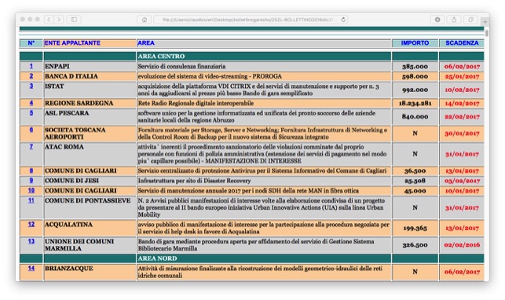Open entry number 14 BRIANZACQUE link
Viewport: 505px width, 300px height.
click(31, 268)
